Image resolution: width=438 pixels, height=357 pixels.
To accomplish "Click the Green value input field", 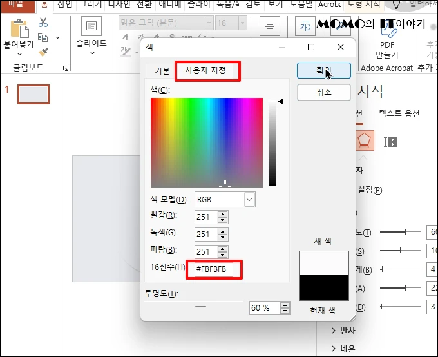I will tap(206, 235).
